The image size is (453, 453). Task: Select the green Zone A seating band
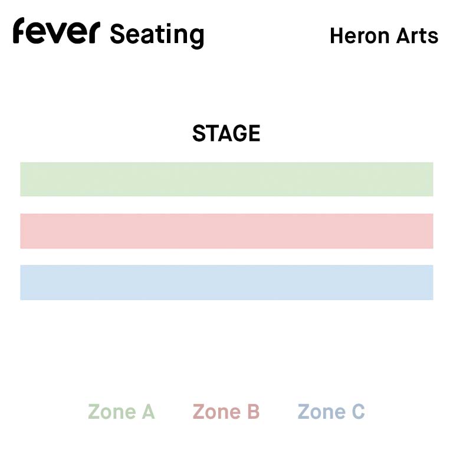coord(226,179)
